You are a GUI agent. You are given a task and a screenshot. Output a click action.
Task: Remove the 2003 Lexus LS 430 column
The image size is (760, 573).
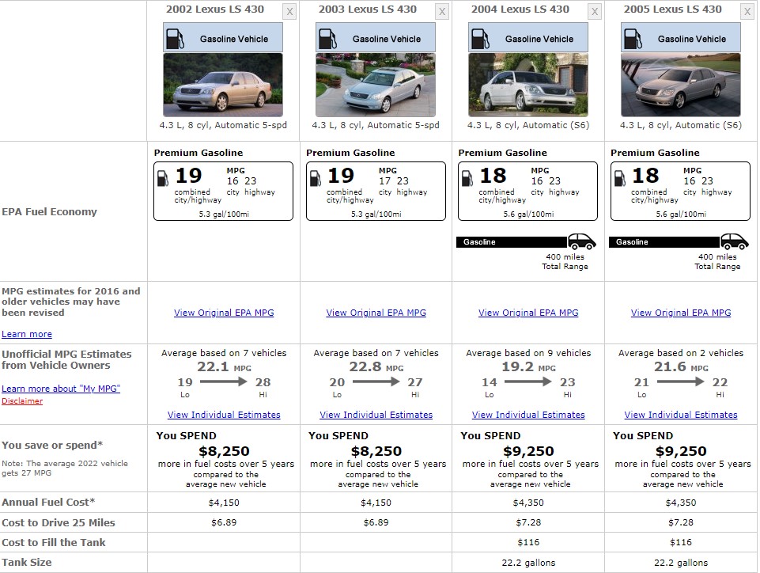(x=441, y=12)
